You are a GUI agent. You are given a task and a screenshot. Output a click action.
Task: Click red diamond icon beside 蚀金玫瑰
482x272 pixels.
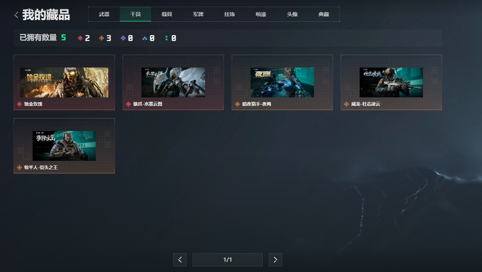(19, 104)
